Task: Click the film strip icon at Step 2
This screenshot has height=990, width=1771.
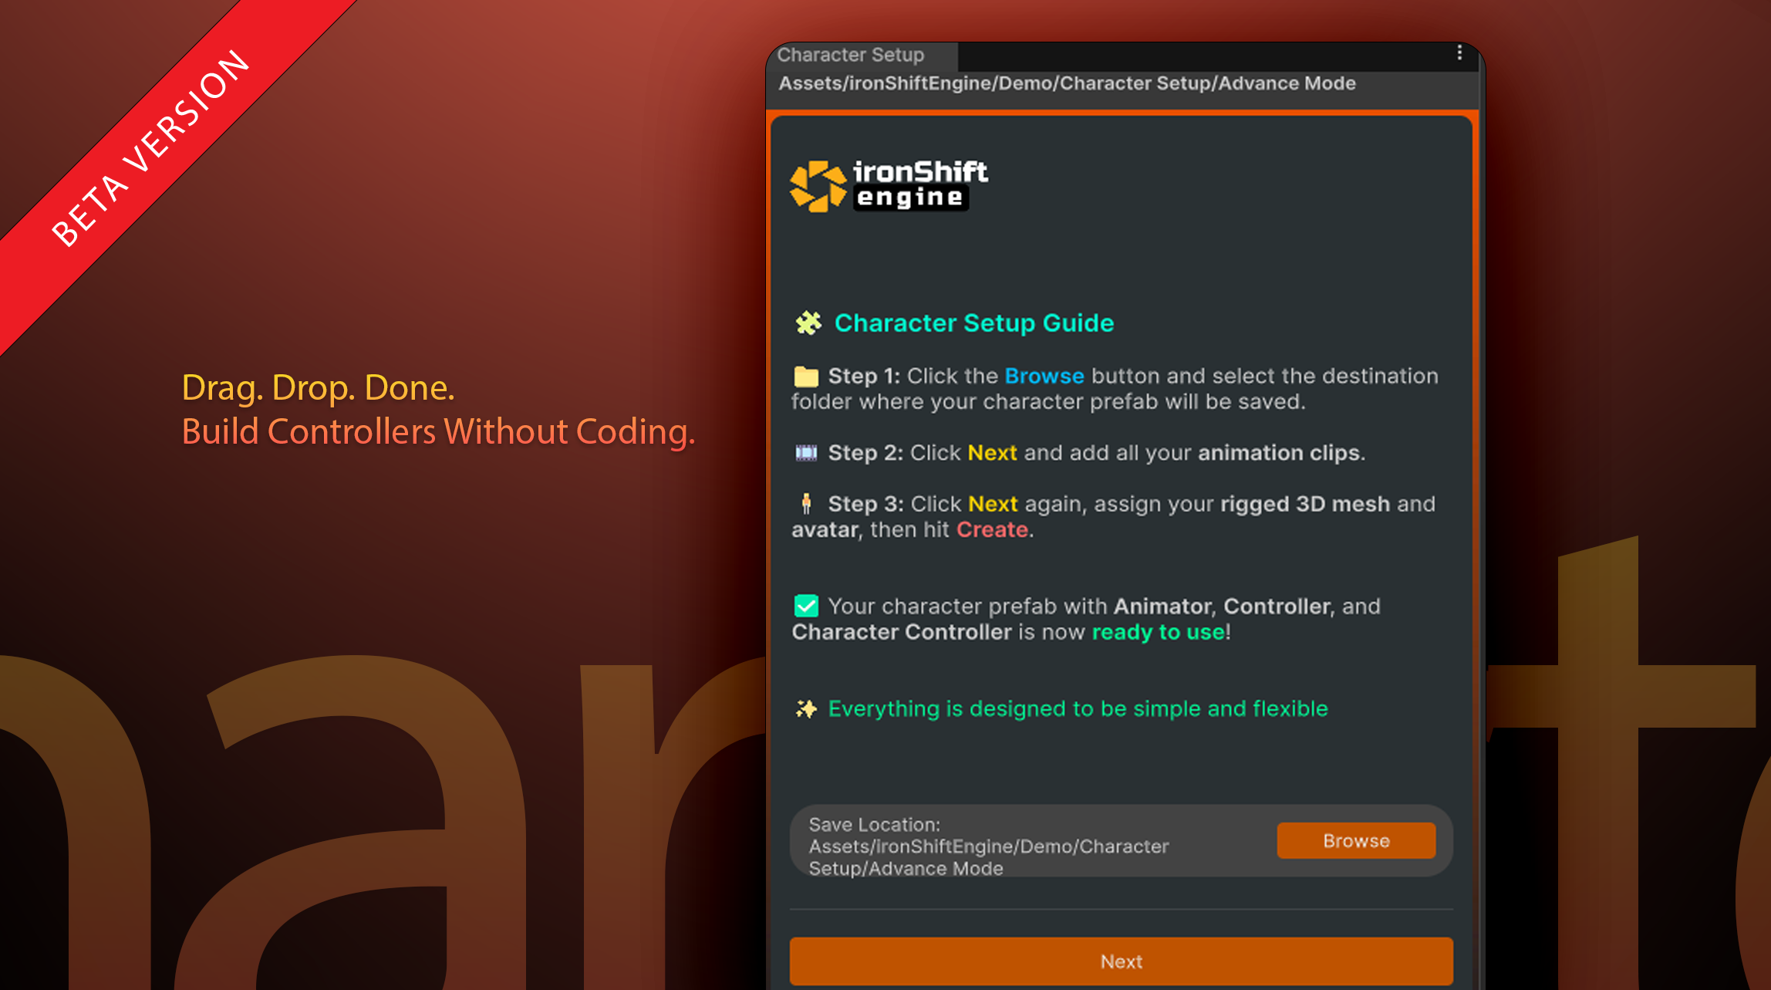Action: (x=806, y=453)
